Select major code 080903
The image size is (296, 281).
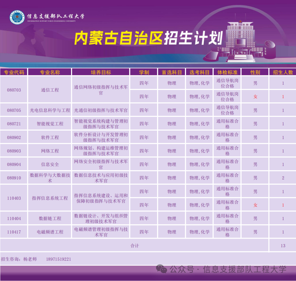point(14,151)
